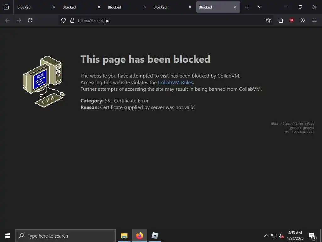The image size is (322, 242).
Task: Click the 'Type here to search' box
Action: [65, 236]
